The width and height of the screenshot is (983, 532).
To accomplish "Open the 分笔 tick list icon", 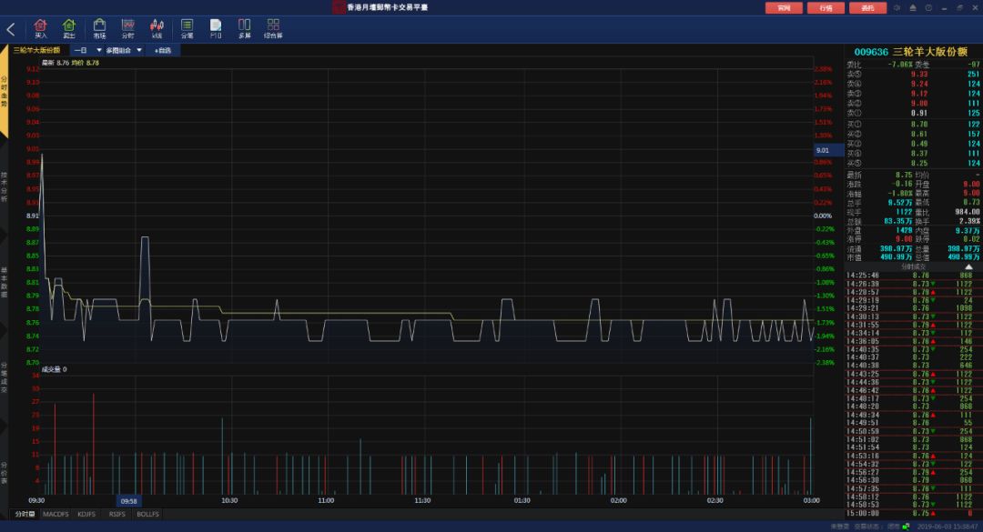I will pyautogui.click(x=187, y=28).
